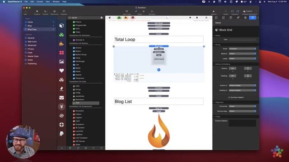Viewport: 289px width, 162px height.
Task: Choose the yen currency category icon
Action: pos(61,107)
